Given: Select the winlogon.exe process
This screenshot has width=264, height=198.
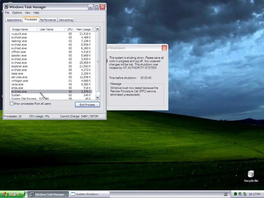Looking at the screenshot, I should pos(52,81).
